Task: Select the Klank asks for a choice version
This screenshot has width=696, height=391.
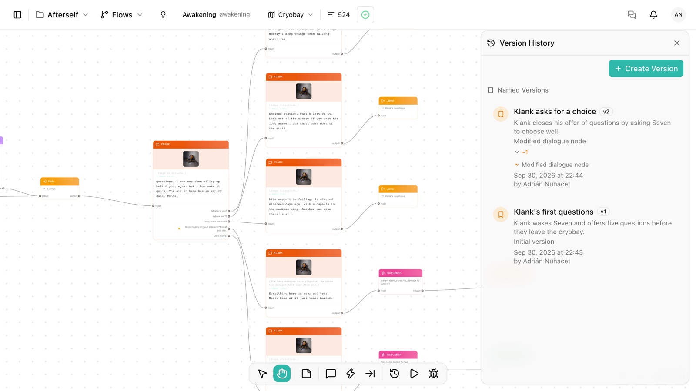Action: pyautogui.click(x=555, y=112)
